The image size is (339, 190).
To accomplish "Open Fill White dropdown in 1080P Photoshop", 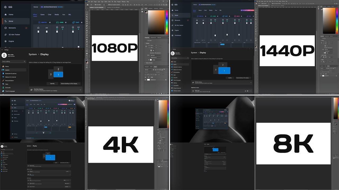I will click(157, 60).
